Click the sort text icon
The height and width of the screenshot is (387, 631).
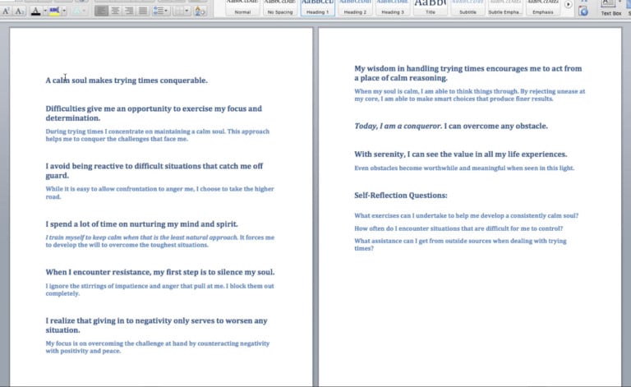coord(200,11)
